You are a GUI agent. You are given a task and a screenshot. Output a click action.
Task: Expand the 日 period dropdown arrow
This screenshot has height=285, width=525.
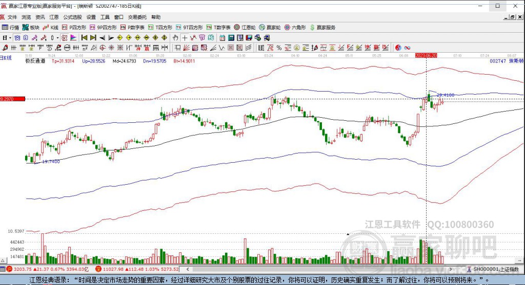(x=10, y=38)
